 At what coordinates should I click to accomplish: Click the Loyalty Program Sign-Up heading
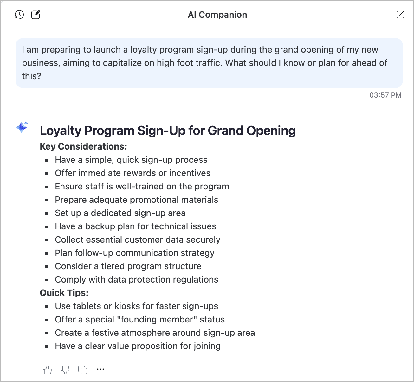coord(168,130)
